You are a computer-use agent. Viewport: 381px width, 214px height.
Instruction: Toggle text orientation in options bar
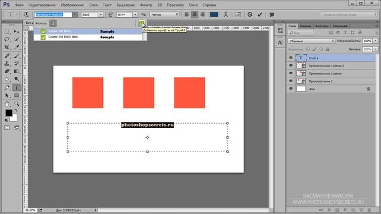26,14
